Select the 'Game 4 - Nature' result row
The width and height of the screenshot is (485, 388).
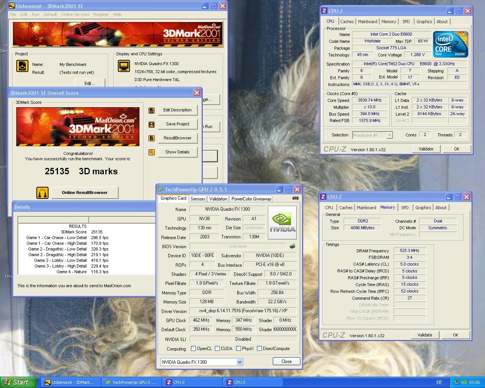click(86, 272)
